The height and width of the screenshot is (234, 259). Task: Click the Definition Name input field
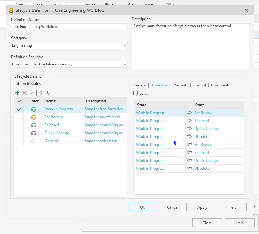tap(69, 27)
